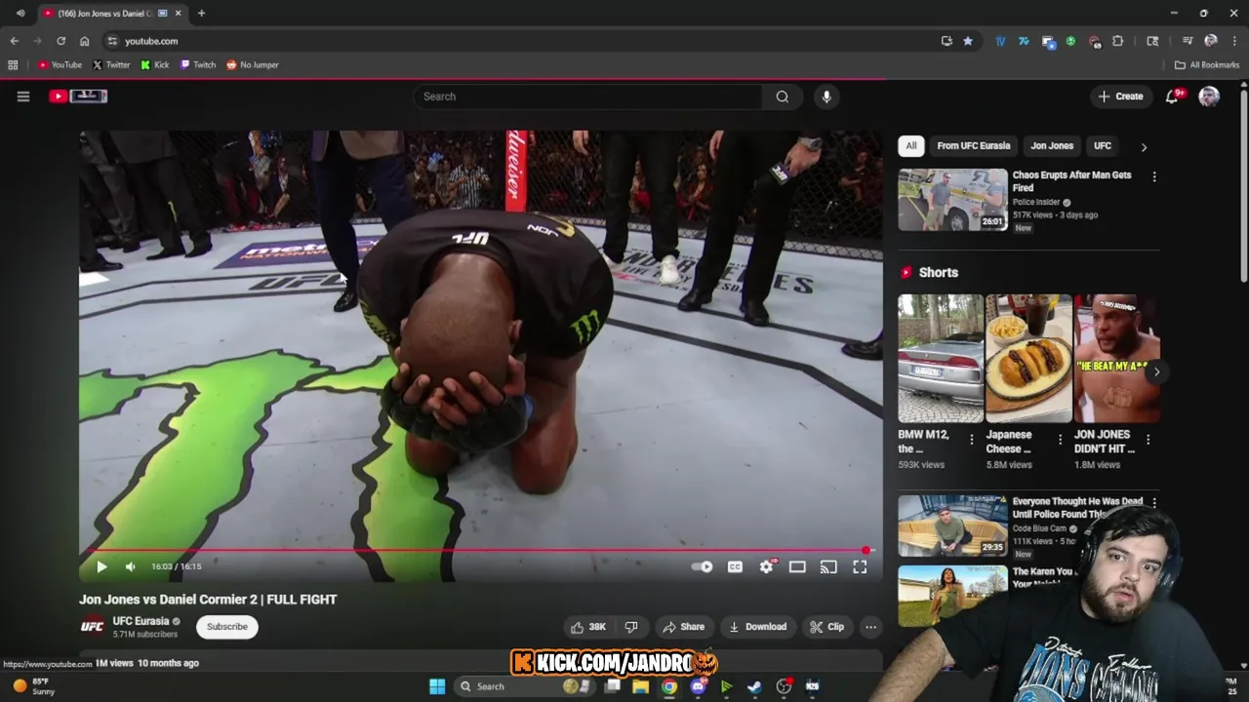Viewport: 1249px width, 702px height.
Task: Open the player settings gear
Action: [x=767, y=566]
